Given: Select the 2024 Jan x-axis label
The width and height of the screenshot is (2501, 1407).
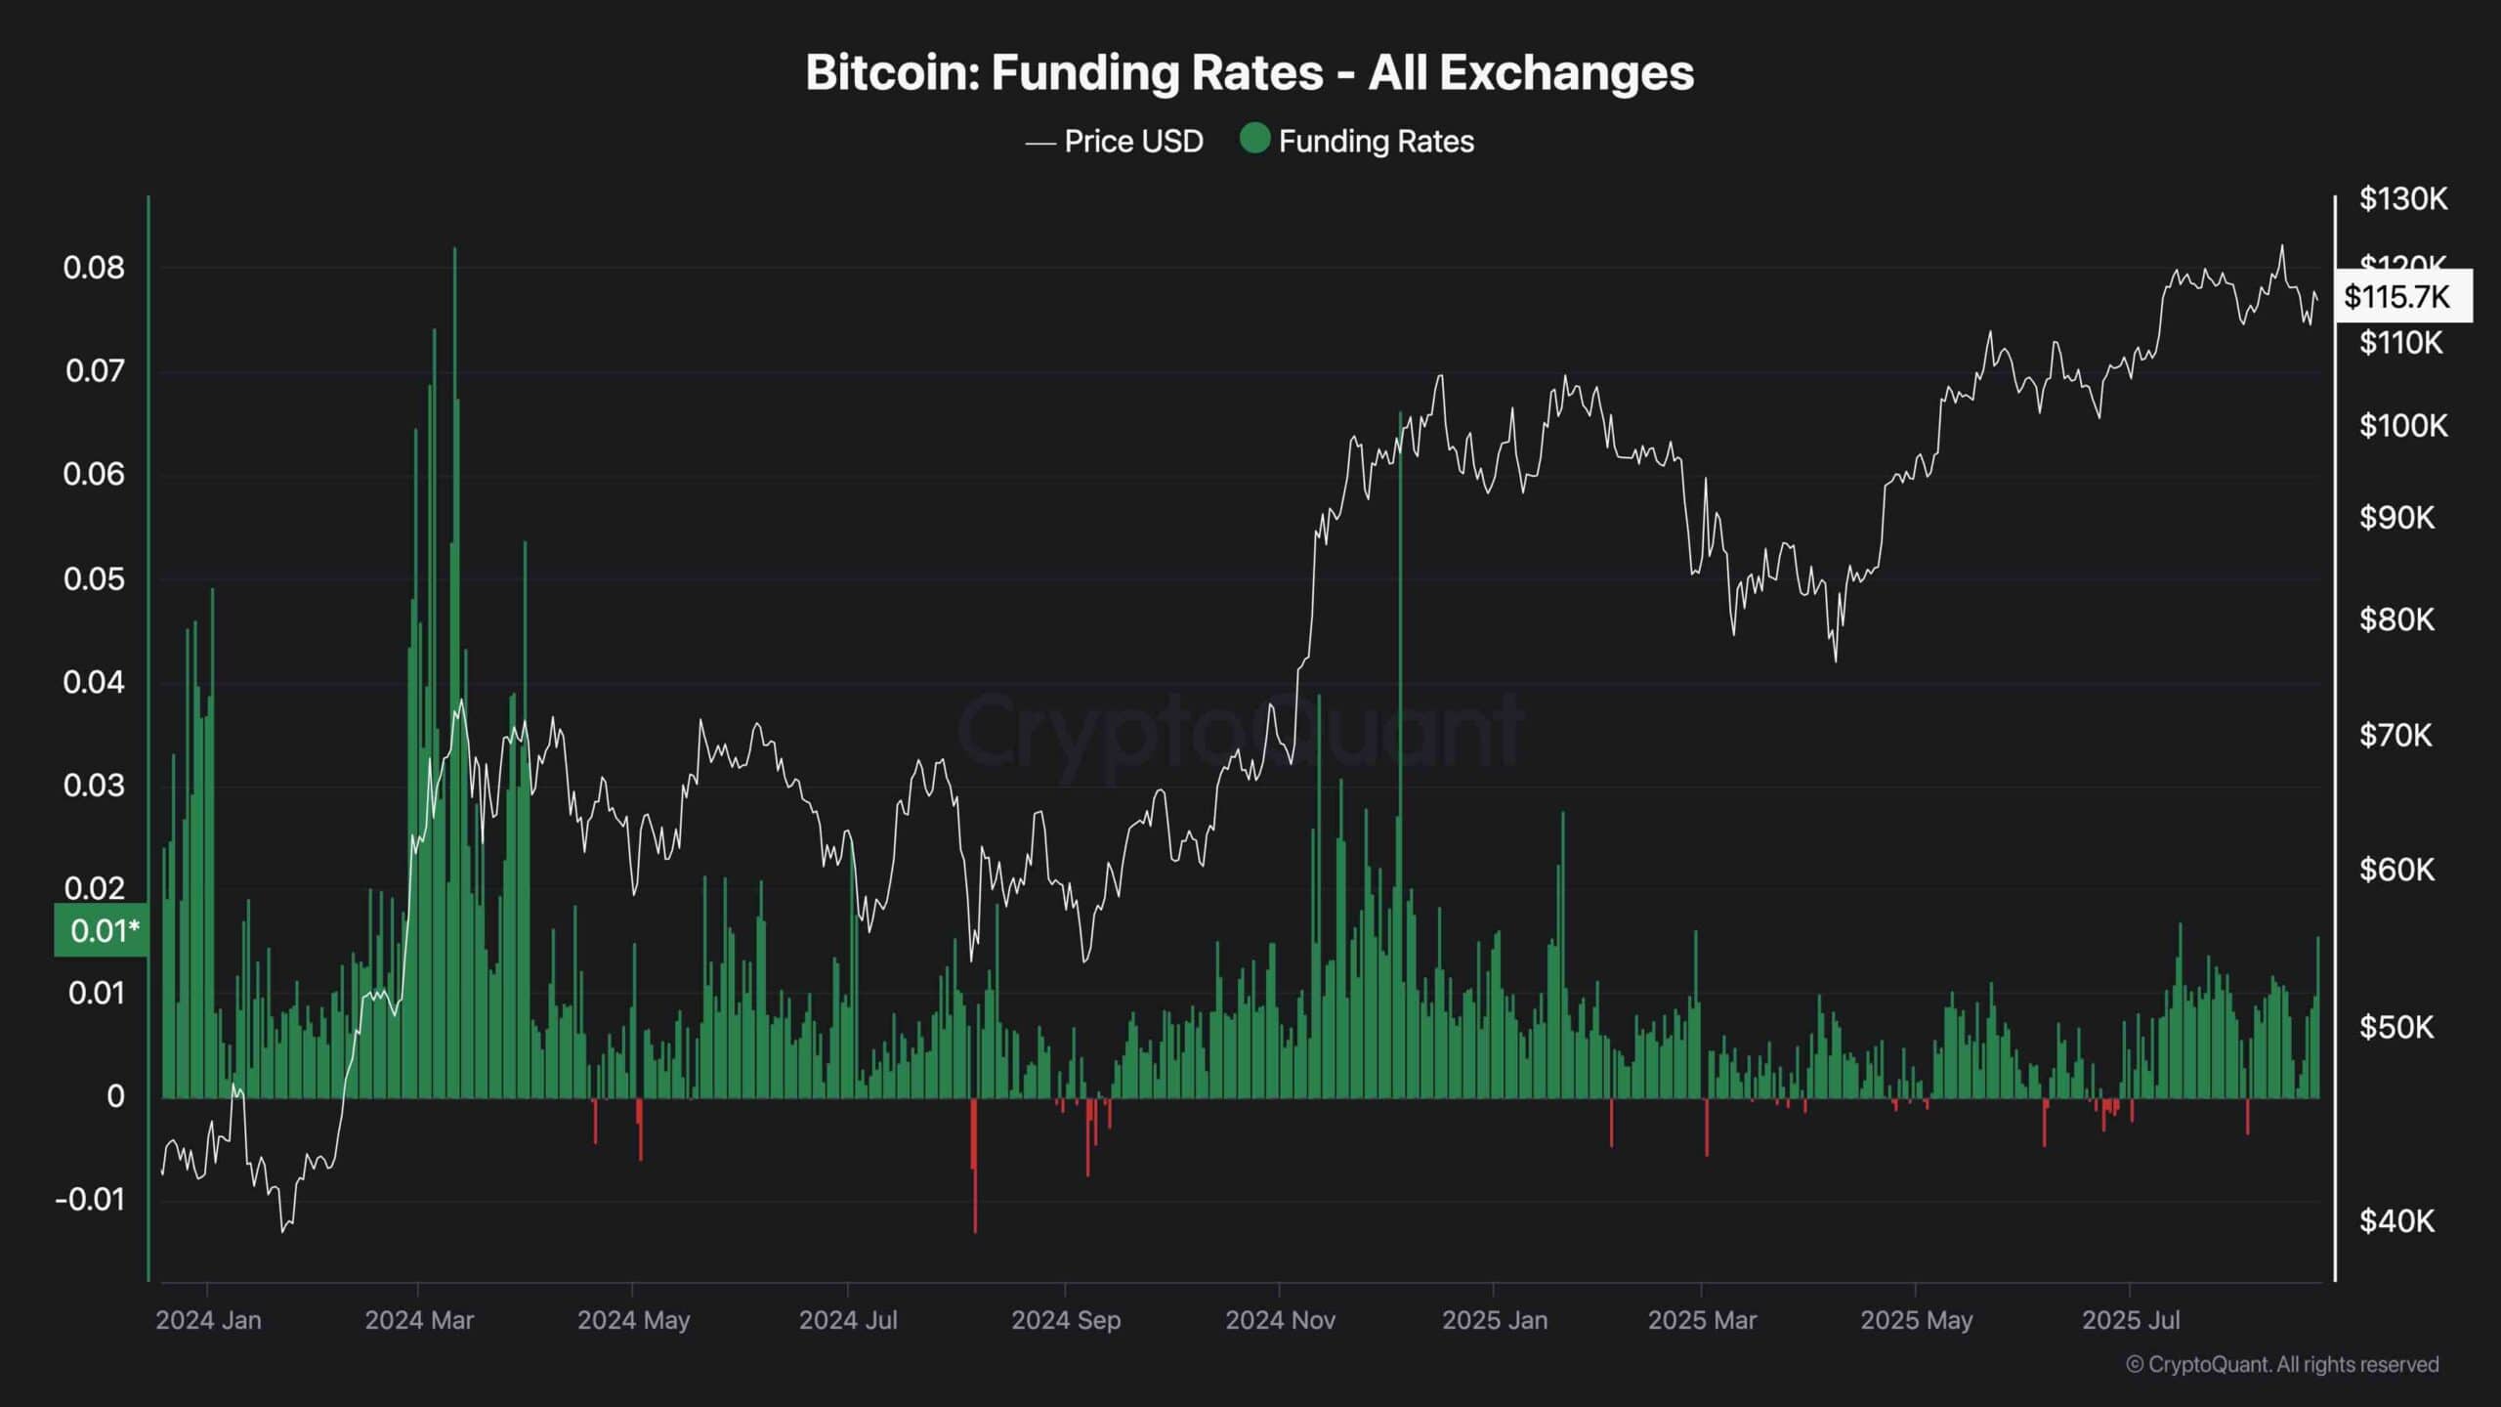Looking at the screenshot, I should 208,1320.
